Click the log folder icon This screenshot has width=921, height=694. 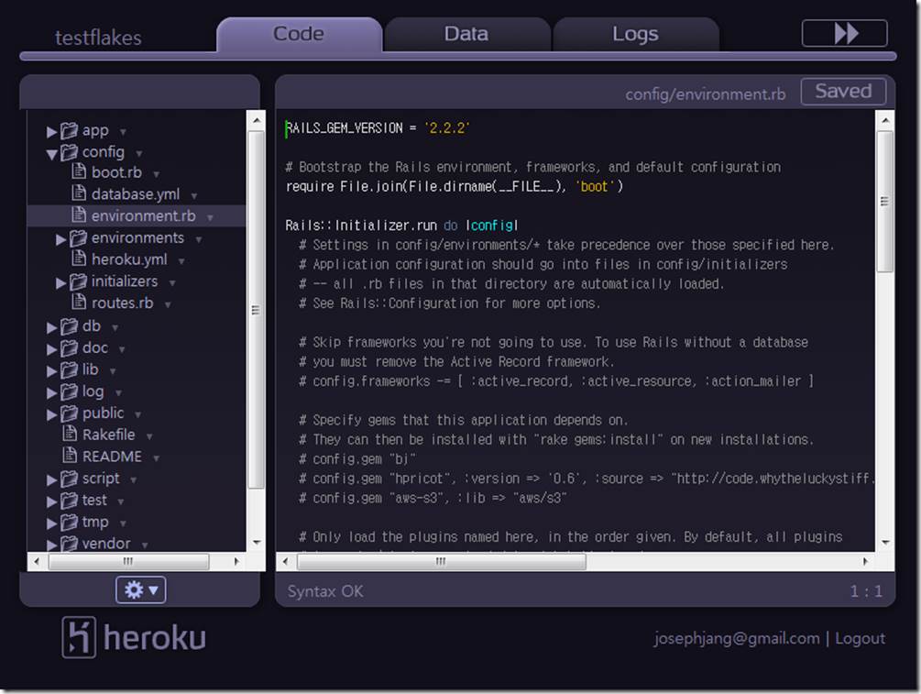(69, 391)
